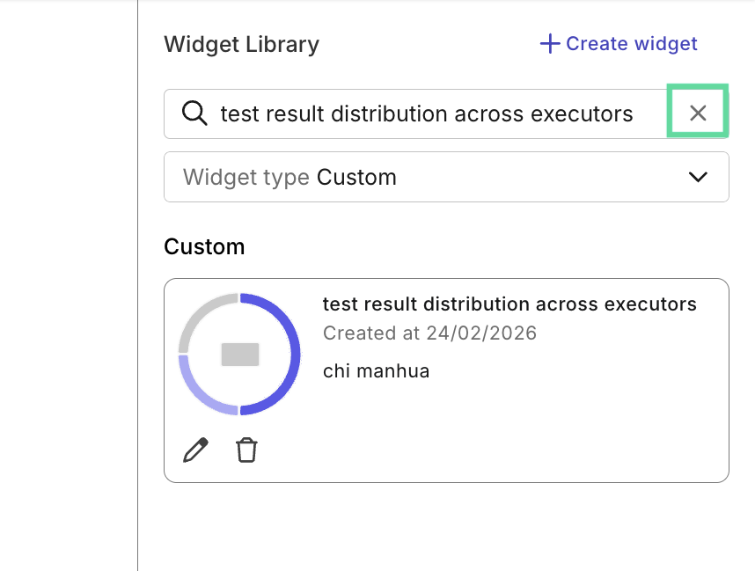The width and height of the screenshot is (755, 571).
Task: Open the Widget type dropdown
Action: coord(446,177)
